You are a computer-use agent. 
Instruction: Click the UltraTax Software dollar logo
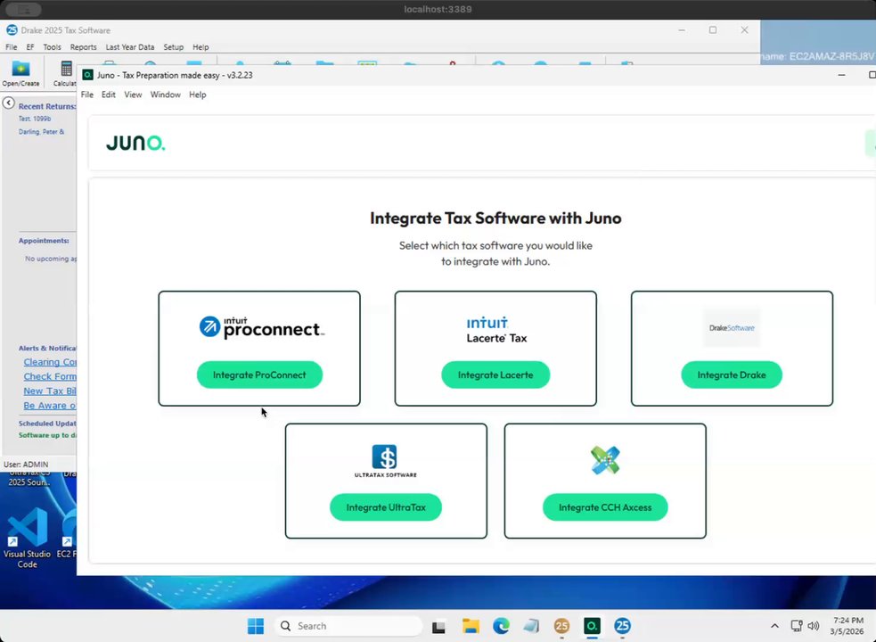(385, 461)
